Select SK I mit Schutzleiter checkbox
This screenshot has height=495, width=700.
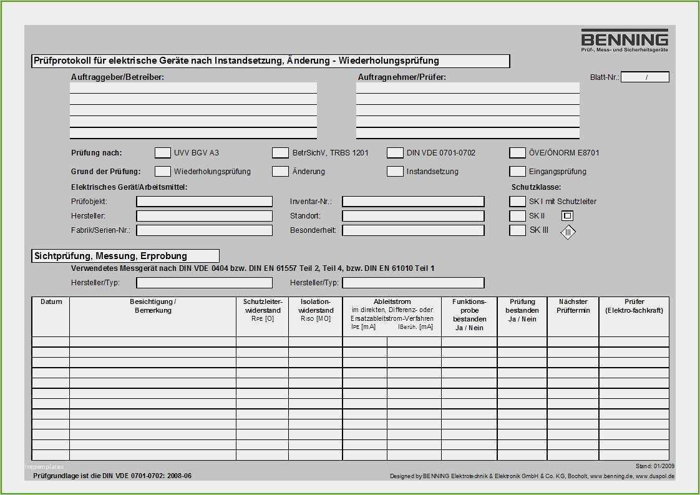(517, 202)
